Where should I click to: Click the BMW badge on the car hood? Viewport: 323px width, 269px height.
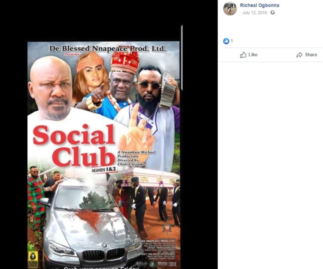[104, 245]
